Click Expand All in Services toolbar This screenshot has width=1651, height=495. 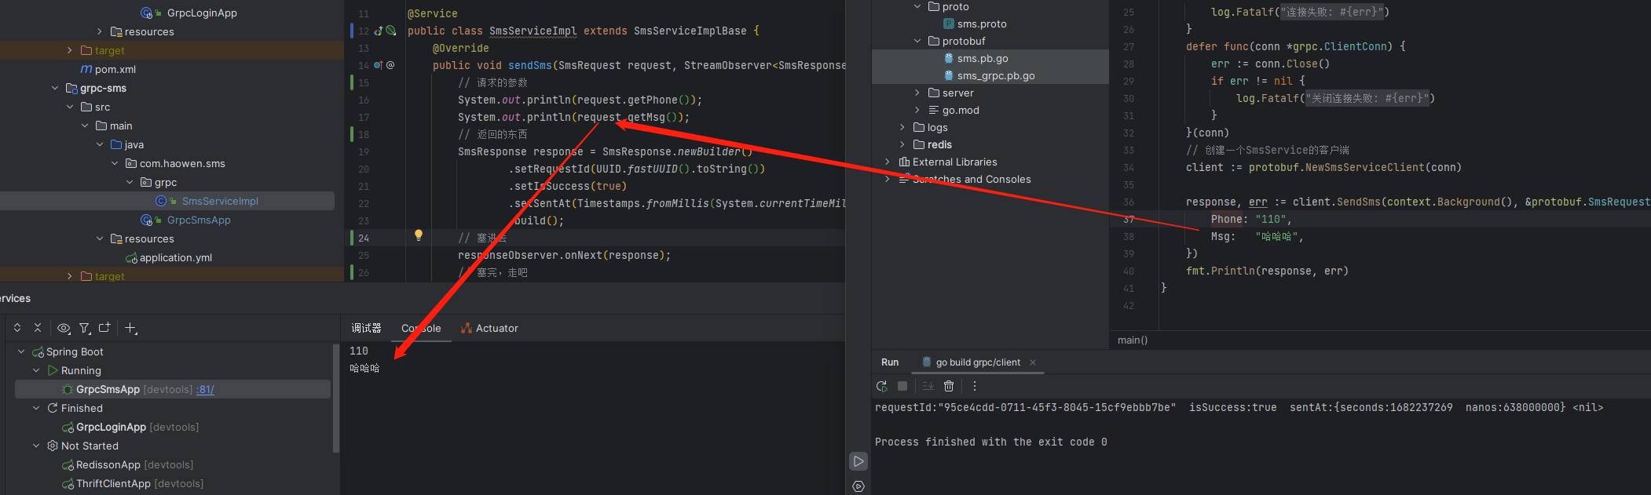(x=17, y=328)
